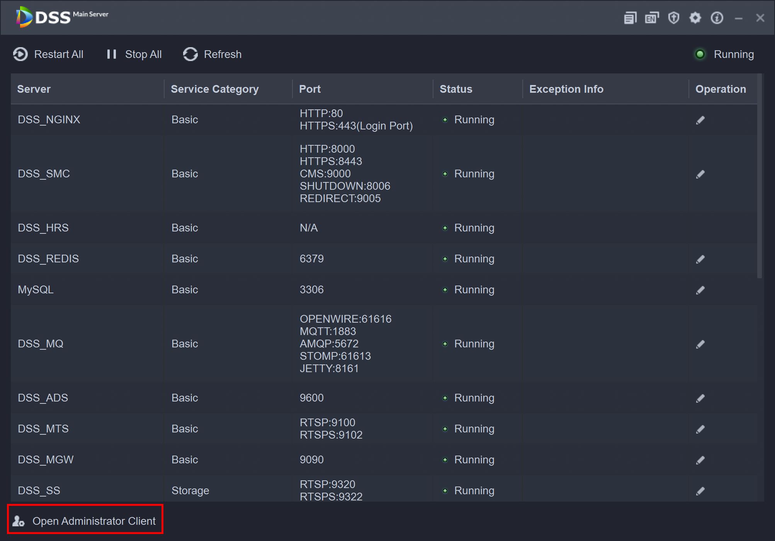This screenshot has height=541, width=775.
Task: Click the Service Category column header
Action: pos(215,89)
